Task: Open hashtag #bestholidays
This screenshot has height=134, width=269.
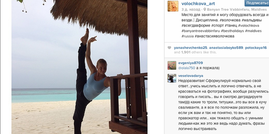Action: 232,31
